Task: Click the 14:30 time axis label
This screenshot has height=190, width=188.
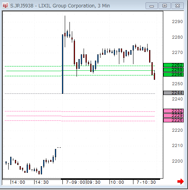Action: point(42,182)
